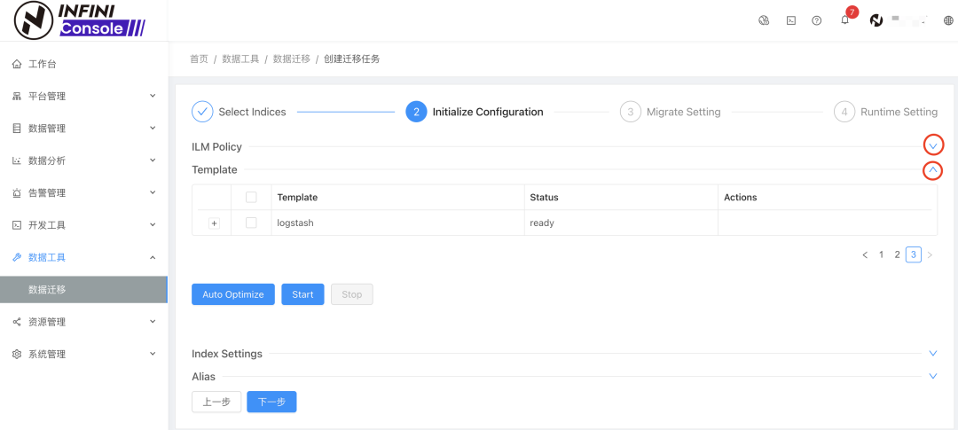Go back with 上一步 button
The height and width of the screenshot is (430, 958).
(x=216, y=402)
